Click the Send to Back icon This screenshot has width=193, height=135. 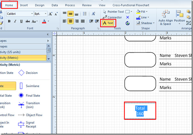[189, 17]
